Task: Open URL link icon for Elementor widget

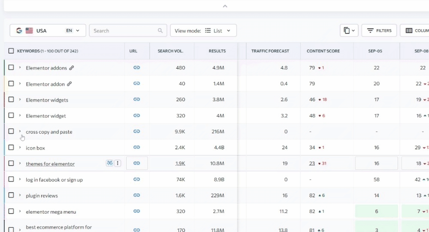Action: pos(136,115)
